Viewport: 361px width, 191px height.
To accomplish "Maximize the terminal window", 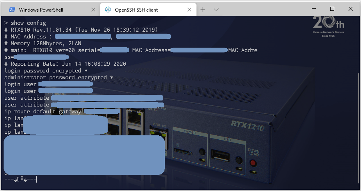I will tap(332, 9).
